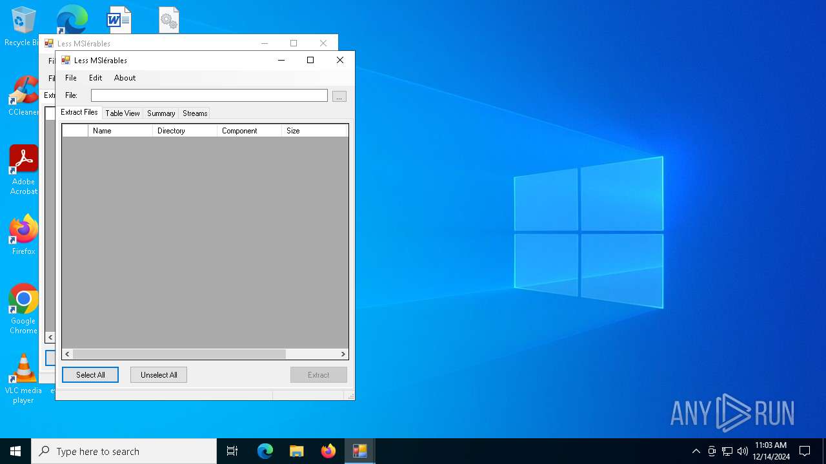Open the About menu
The width and height of the screenshot is (826, 464).
(125, 78)
